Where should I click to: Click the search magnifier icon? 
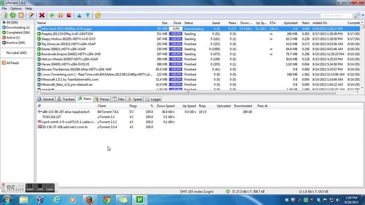[x=356, y=15]
